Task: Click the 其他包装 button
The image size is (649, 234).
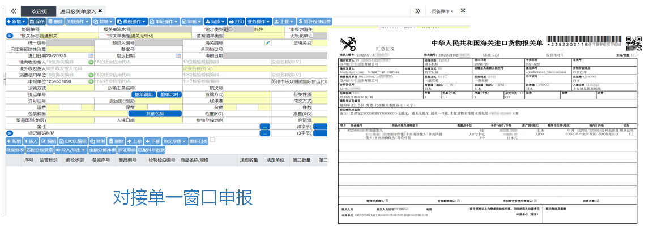Action: tap(155, 114)
